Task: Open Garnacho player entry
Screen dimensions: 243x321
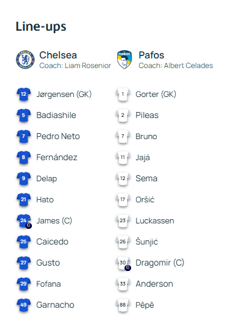Action: click(x=55, y=305)
